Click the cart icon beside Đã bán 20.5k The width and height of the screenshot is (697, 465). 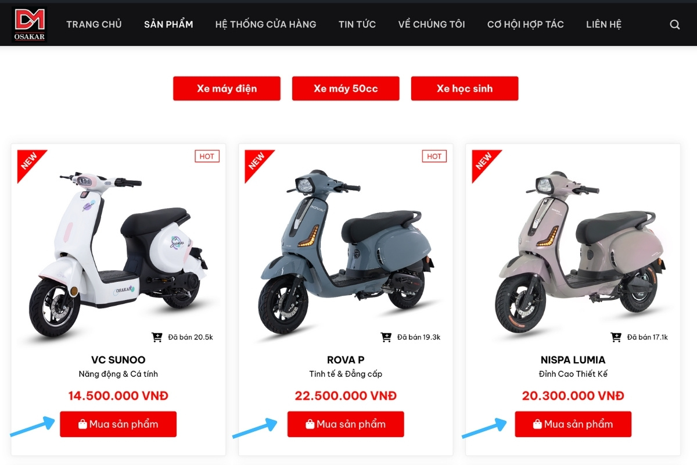(x=157, y=337)
